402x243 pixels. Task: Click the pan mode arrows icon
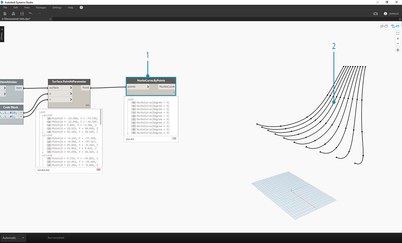coord(398,50)
